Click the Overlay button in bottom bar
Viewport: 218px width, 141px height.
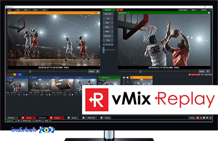coord(192,118)
